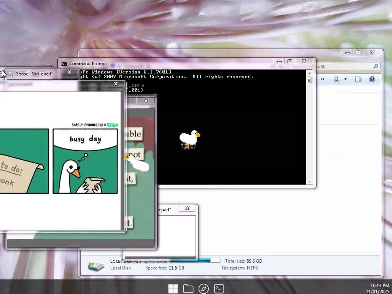Open the terminal icon on taskbar

219,289
